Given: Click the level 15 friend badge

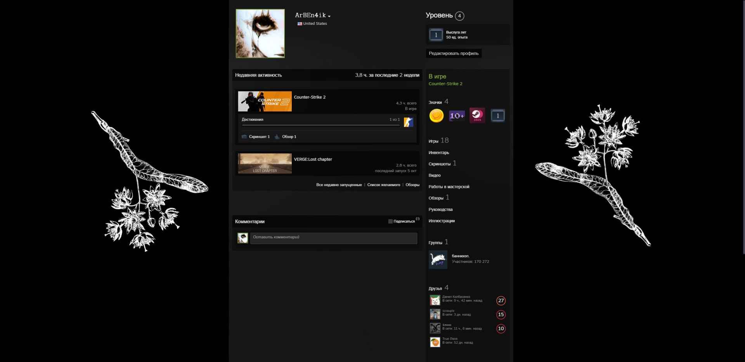Looking at the screenshot, I should pos(501,315).
